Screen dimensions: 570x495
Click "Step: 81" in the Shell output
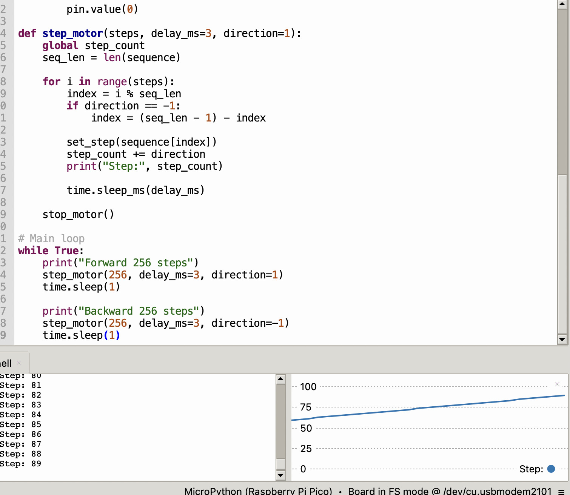20,385
